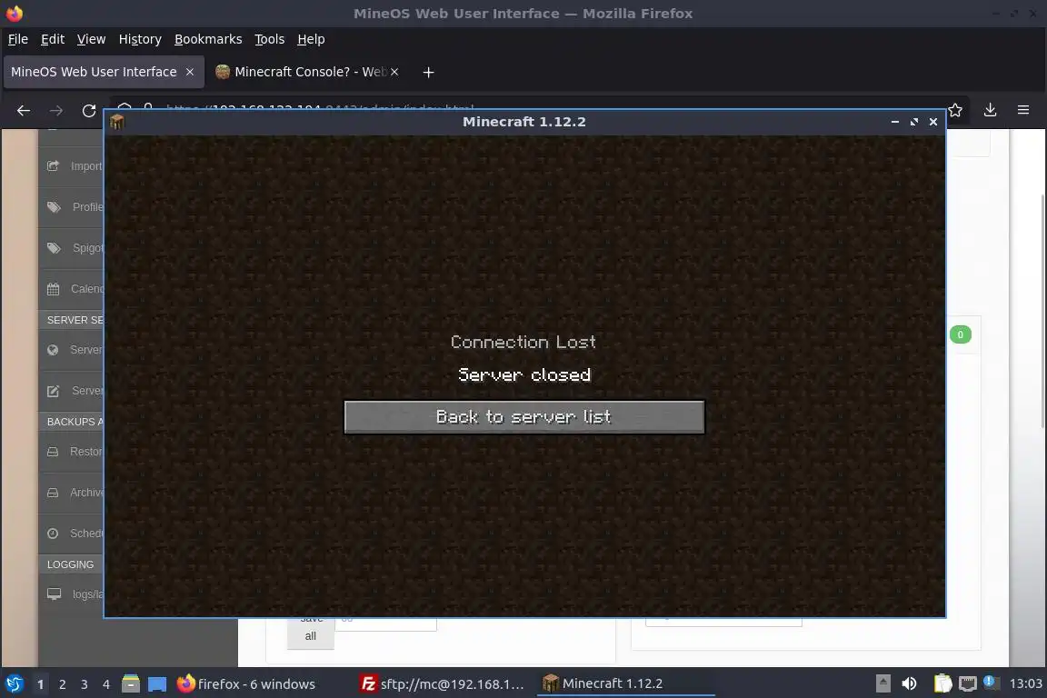Click the save all button in MineOS

click(x=311, y=633)
